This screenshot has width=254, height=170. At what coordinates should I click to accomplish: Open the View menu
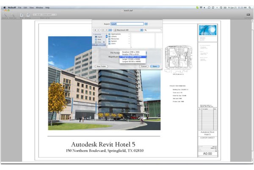pyautogui.click(x=31, y=8)
